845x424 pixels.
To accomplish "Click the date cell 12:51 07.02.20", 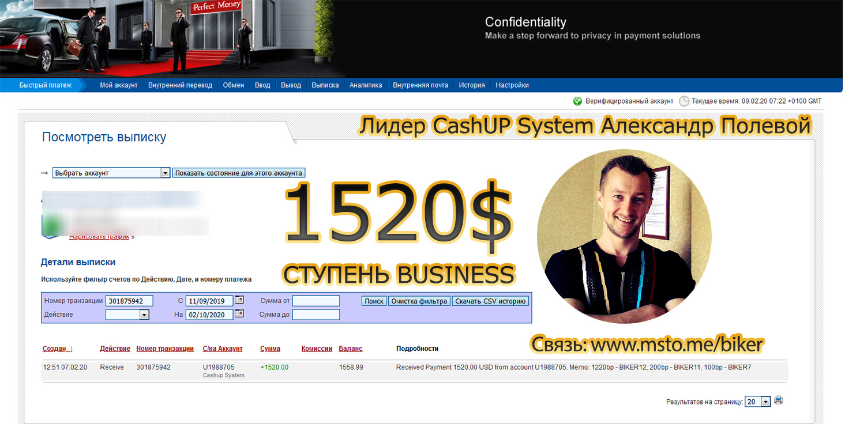I will (x=65, y=367).
